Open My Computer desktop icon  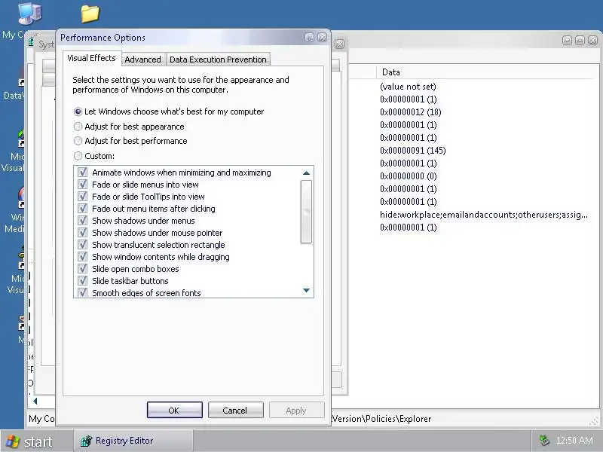(29, 14)
